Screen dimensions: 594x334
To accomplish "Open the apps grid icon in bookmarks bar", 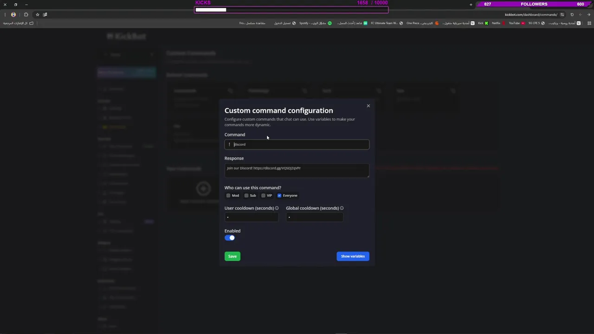I will [589, 23].
